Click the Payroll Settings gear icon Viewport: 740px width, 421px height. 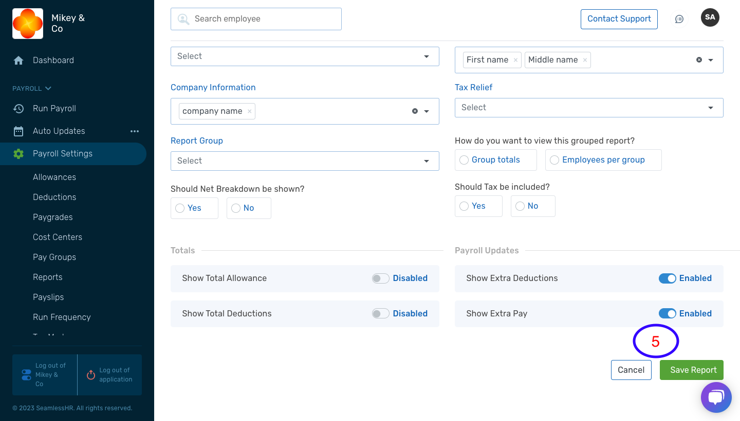[19, 153]
